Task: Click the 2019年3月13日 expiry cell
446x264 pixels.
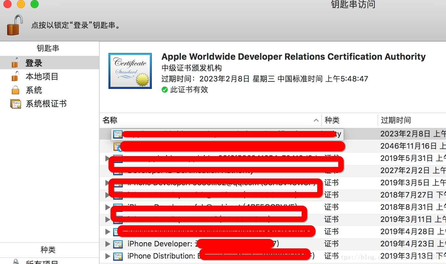Action: tap(413, 256)
